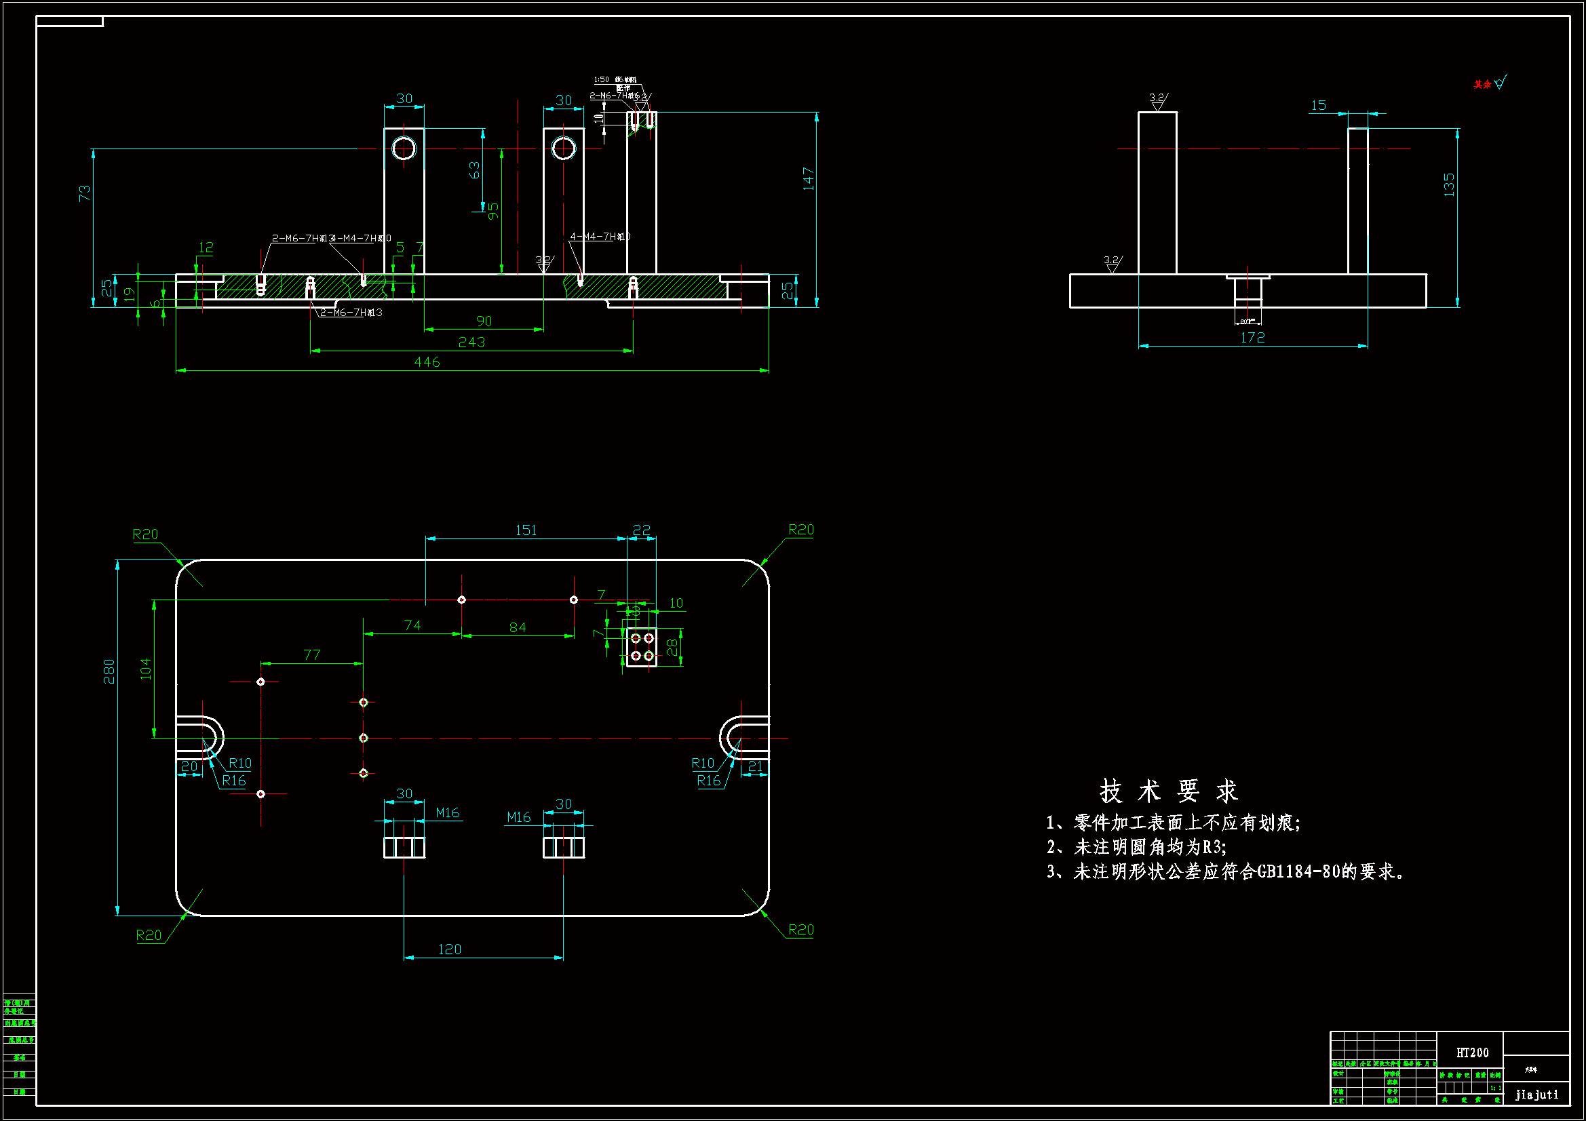Click the 135 height dimension text
The width and height of the screenshot is (1586, 1121).
pos(1448,185)
